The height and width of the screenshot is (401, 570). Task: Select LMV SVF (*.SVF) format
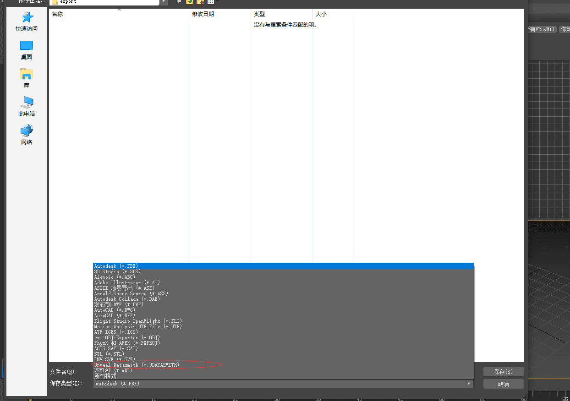[283, 359]
